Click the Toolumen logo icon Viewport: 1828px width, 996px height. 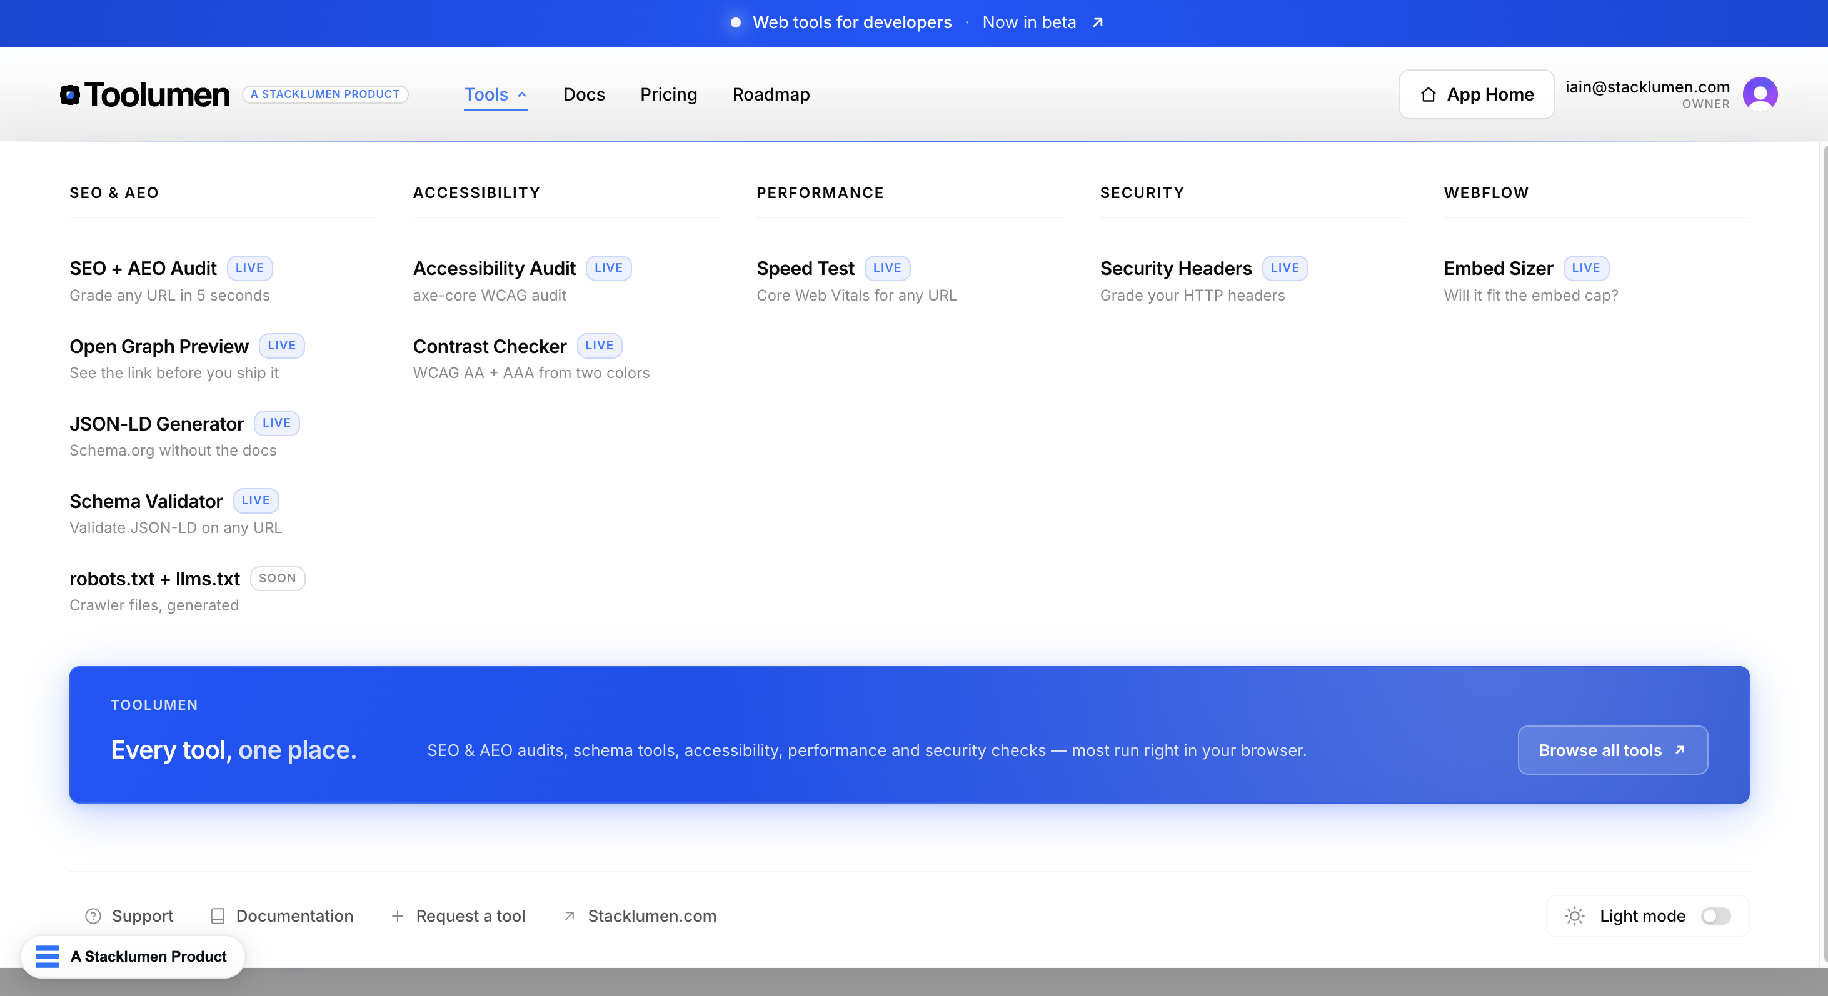coord(69,94)
